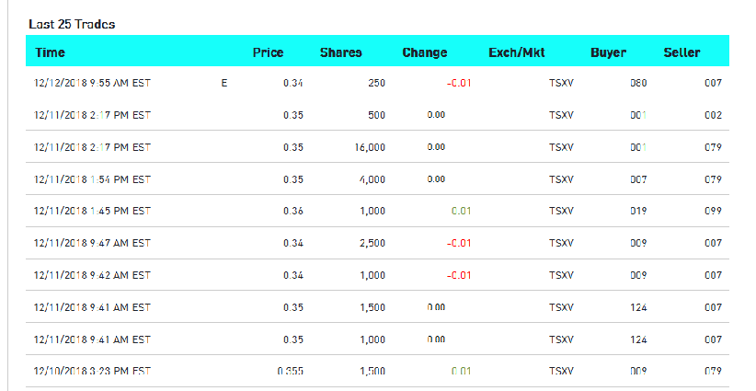The height and width of the screenshot is (391, 756).
Task: Select the 0.355 price cell
Action: 290,371
